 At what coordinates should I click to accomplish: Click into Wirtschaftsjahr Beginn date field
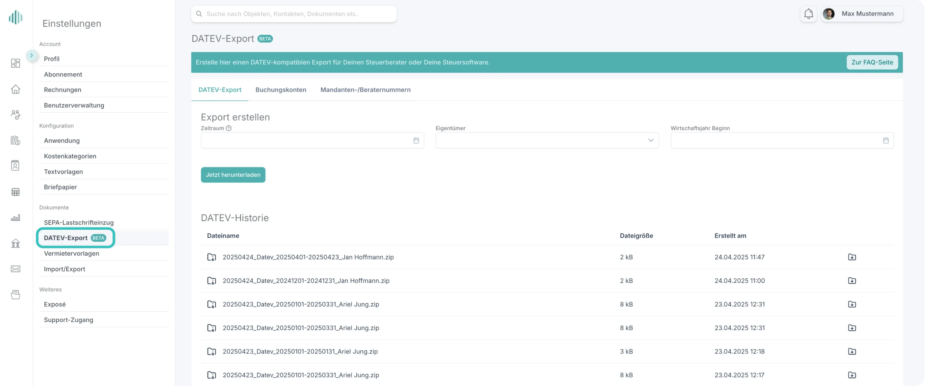tap(782, 140)
